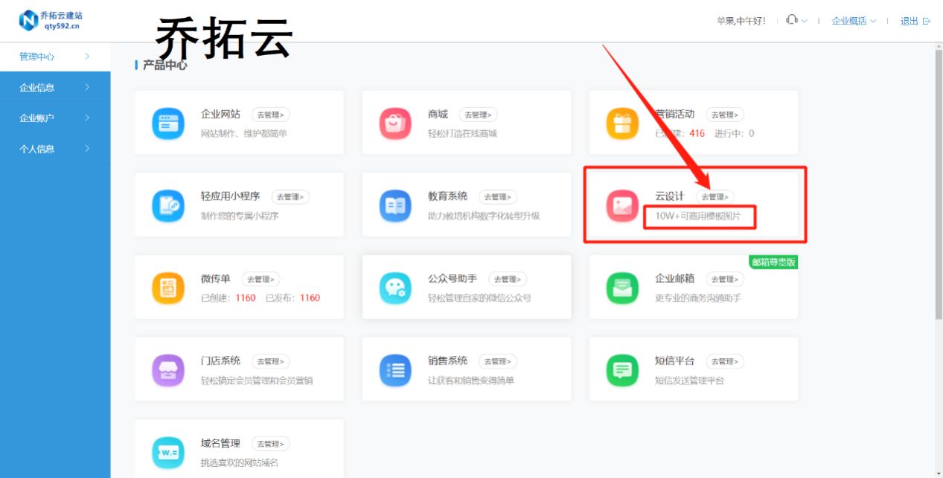Expand the 企业账户 sidebar chevron
Screen dimensions: 943x478
click(x=87, y=118)
